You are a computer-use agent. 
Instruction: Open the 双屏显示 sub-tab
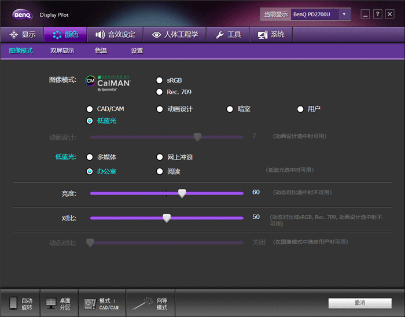coord(62,50)
